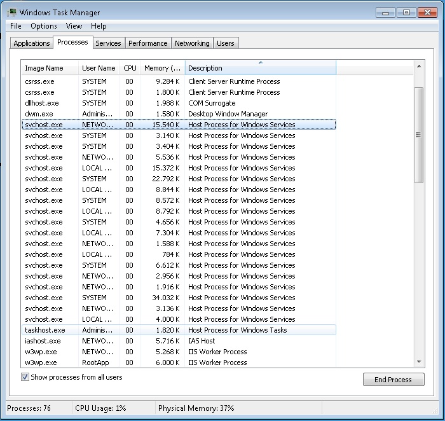
Task: Open the Options menu
Action: click(44, 26)
